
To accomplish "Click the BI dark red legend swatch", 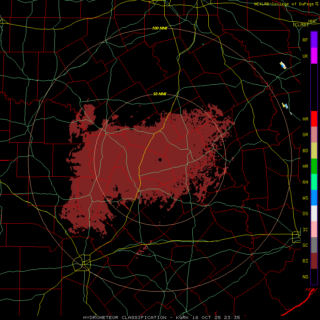I will (314, 261).
